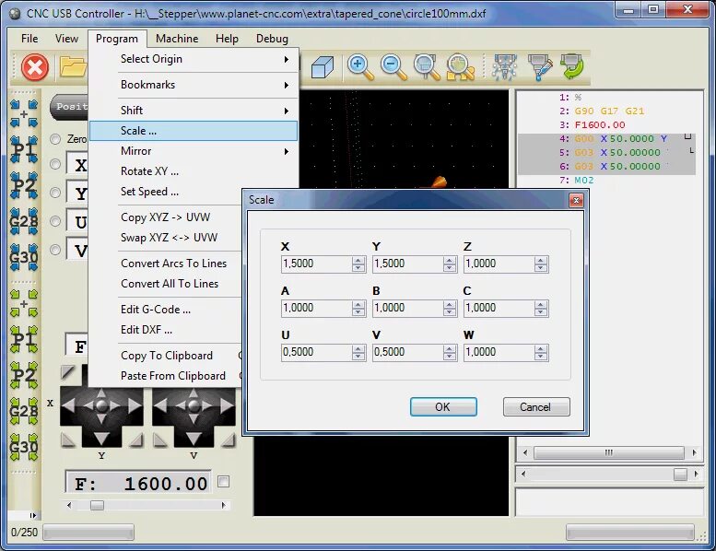Click the Z scale spinner arrows
The height and width of the screenshot is (551, 716).
point(541,264)
